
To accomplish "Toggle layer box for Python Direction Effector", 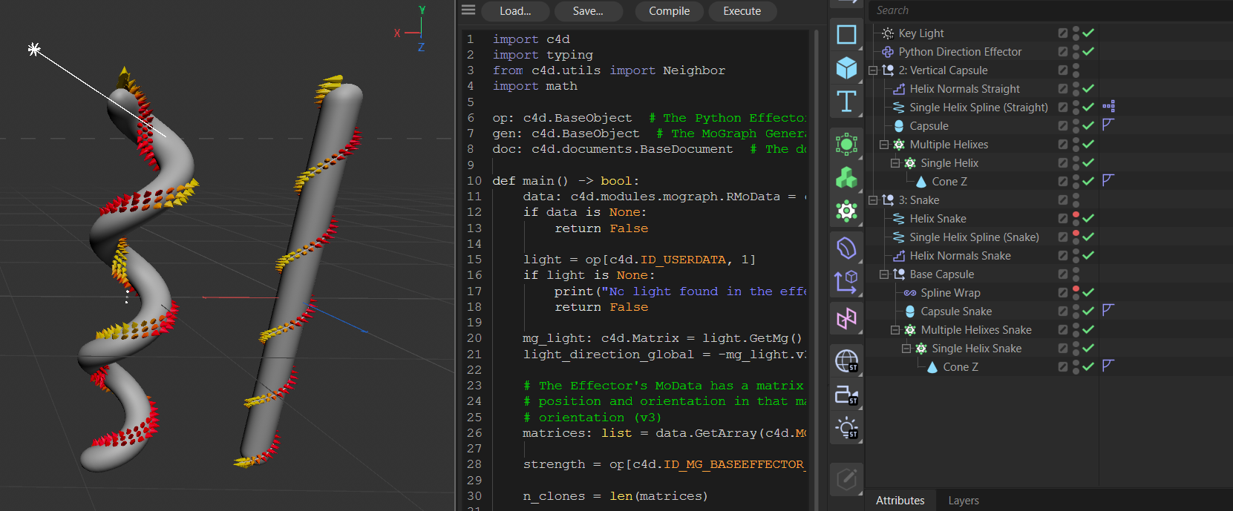I will [1063, 52].
